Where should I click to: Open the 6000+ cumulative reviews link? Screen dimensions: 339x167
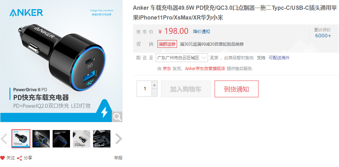click(323, 36)
